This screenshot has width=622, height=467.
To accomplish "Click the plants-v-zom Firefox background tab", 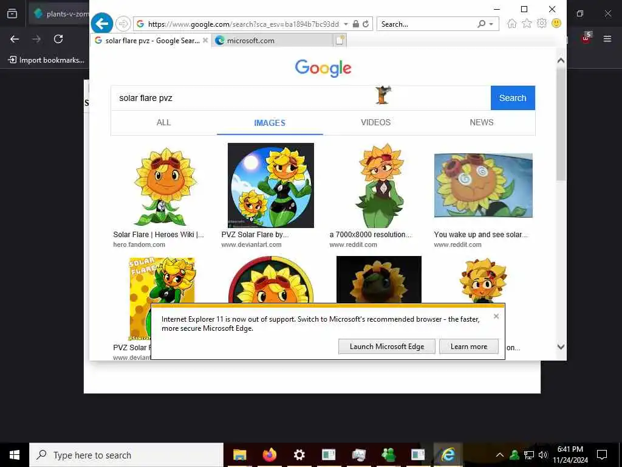I will 60,14.
